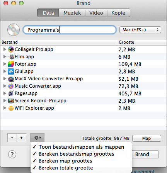Click the Map button
This screenshot has height=173, width=167.
tap(147, 138)
